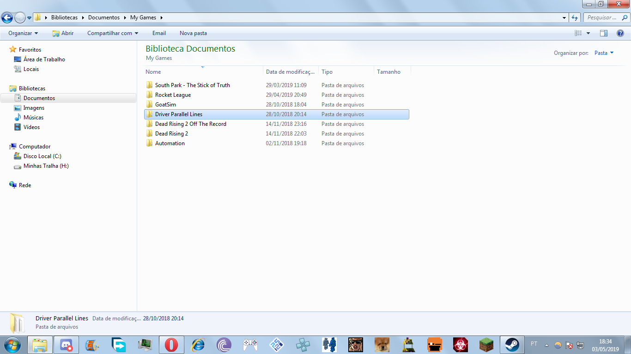Screen dimensions: 631x354
Task: Open the Help question-mark button
Action: (620, 33)
